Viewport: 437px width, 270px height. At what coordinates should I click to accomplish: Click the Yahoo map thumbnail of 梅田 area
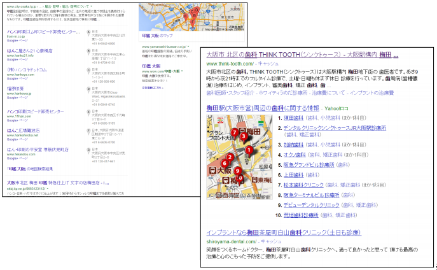coord(239,157)
